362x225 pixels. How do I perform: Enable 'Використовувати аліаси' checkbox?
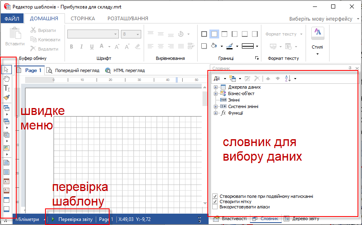click(x=215, y=207)
